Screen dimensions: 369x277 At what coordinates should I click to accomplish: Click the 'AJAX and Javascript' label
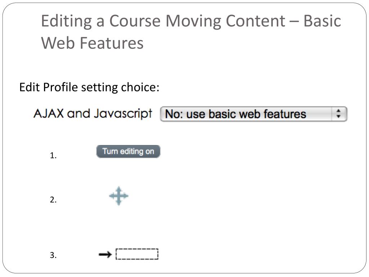point(92,114)
